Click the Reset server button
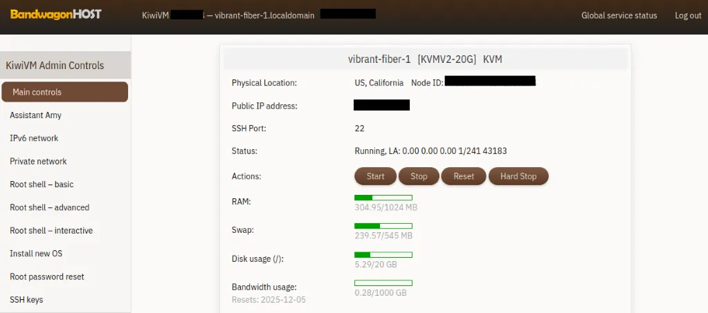The width and height of the screenshot is (708, 313). [464, 176]
